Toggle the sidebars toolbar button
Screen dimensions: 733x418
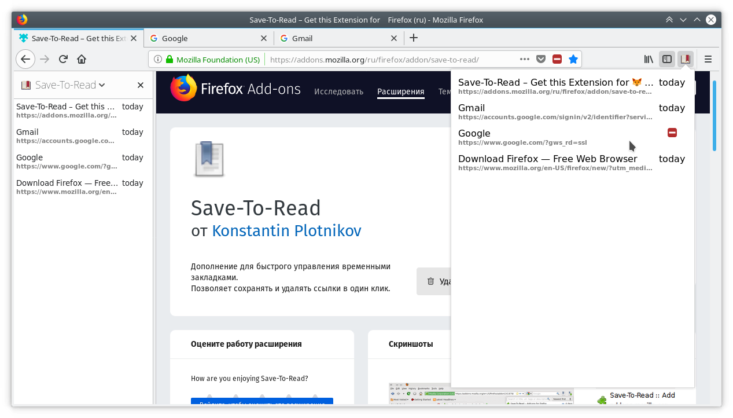point(667,59)
